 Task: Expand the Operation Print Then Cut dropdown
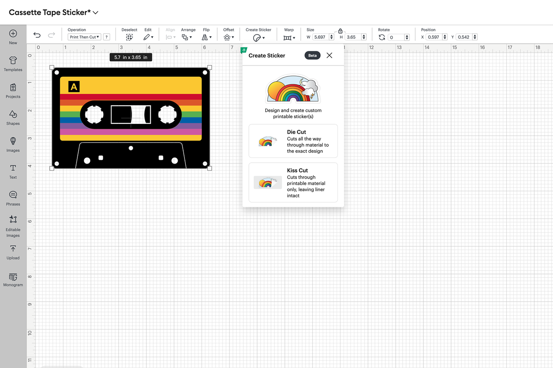pyautogui.click(x=84, y=37)
